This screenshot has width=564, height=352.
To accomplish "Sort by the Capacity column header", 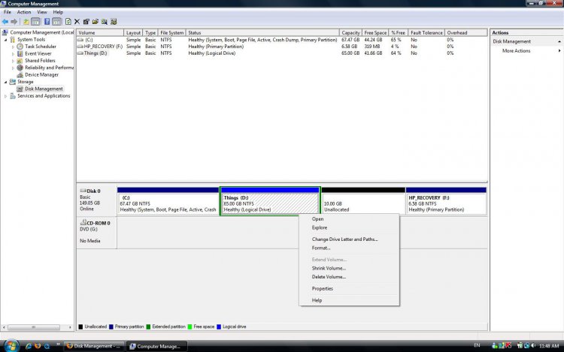I will click(350, 33).
